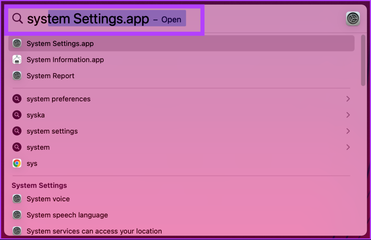371x240 pixels.
Task: Click the results list vertical scrollbar
Action: point(363,60)
